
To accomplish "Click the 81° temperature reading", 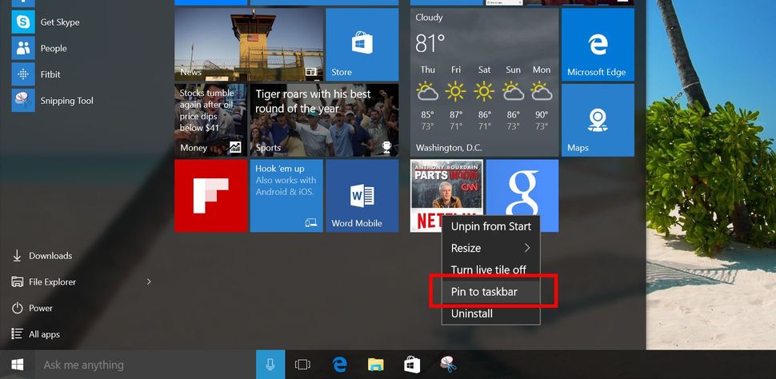I will click(430, 43).
